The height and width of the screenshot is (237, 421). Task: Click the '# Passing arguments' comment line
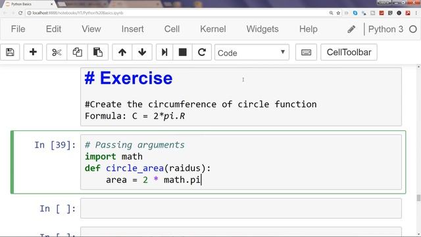pos(134,145)
